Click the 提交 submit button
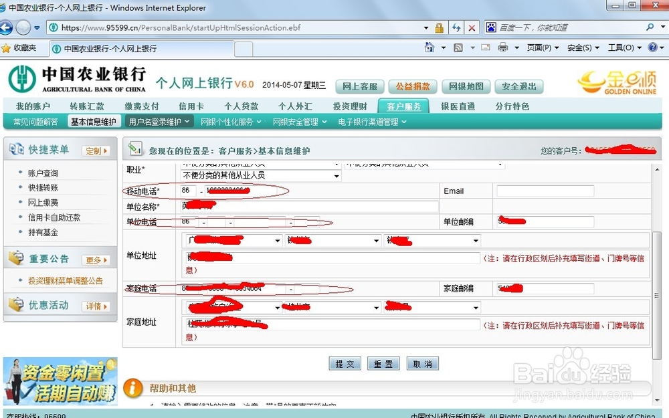669x418 pixels. coord(345,363)
